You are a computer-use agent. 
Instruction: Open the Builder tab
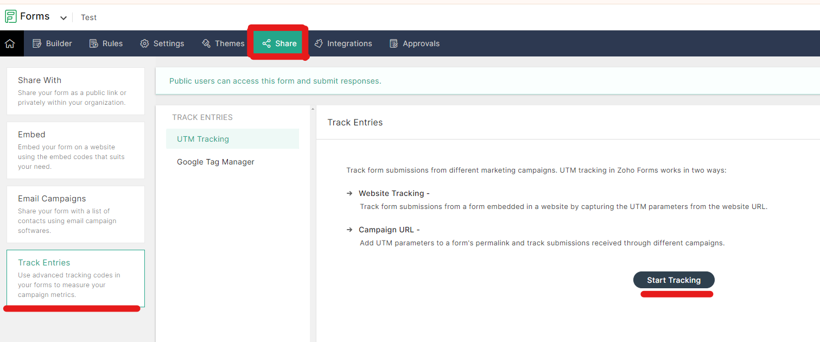[52, 43]
